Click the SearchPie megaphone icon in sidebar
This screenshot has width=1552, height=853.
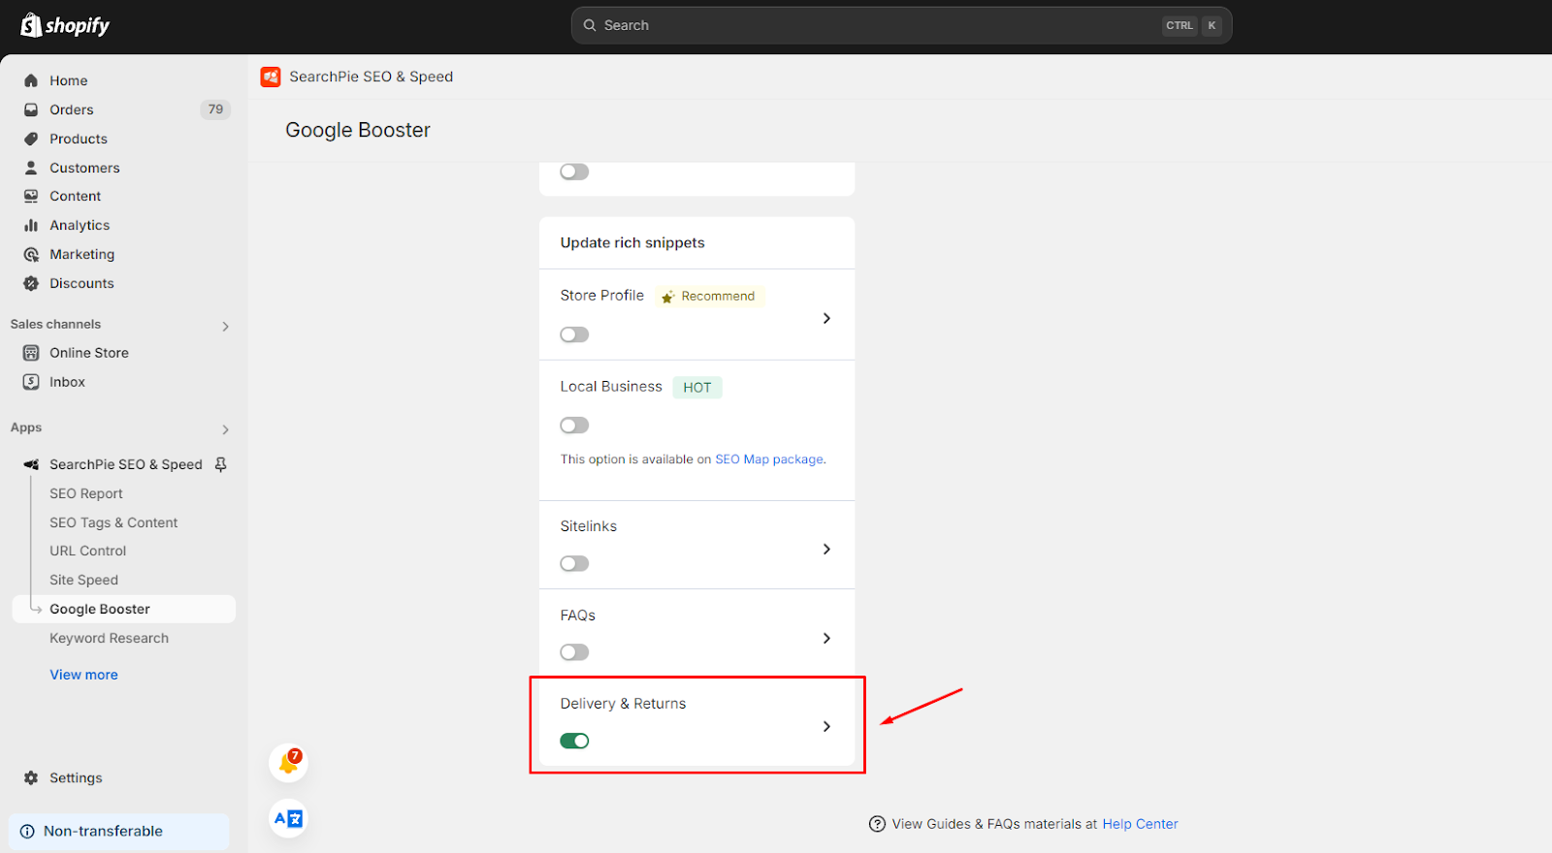tap(31, 464)
